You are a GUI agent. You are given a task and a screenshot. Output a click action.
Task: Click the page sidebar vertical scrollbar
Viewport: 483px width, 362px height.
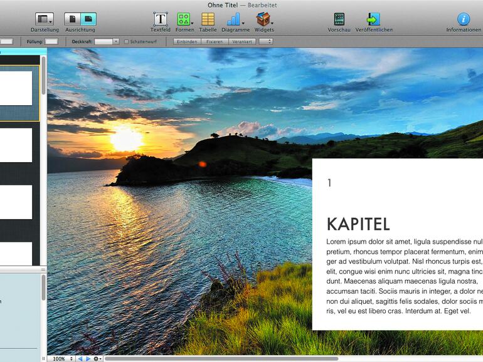[44, 76]
